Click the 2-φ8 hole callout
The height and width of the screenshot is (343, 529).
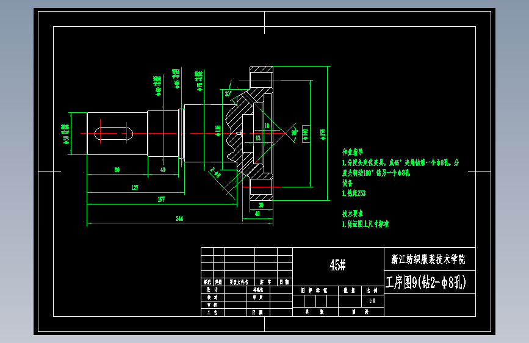[x=215, y=172]
